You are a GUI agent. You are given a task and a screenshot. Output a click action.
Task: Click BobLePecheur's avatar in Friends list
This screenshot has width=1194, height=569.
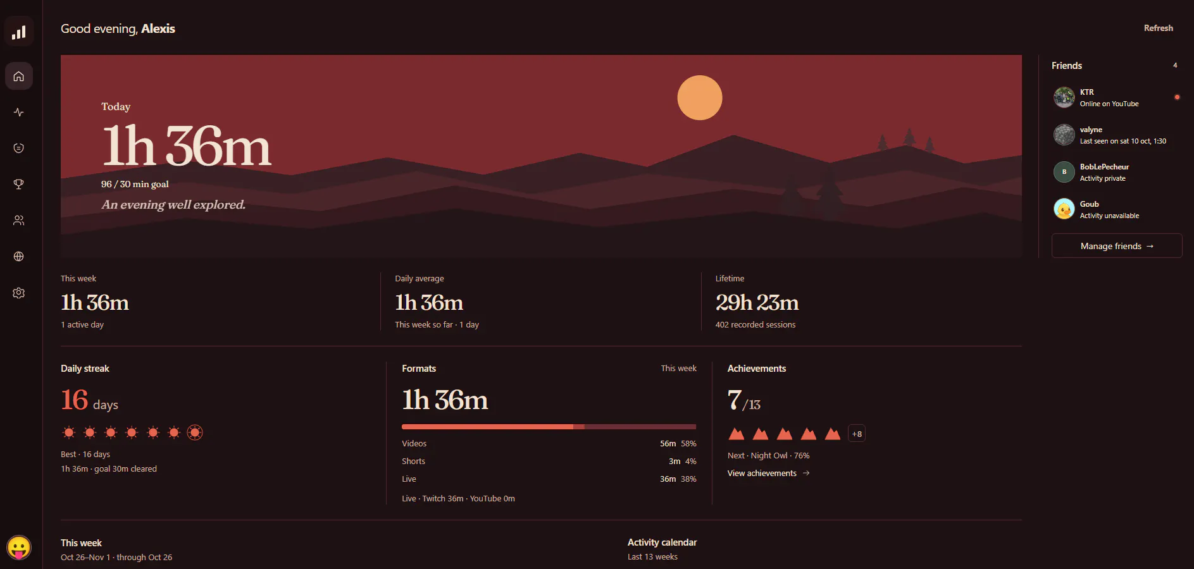(x=1064, y=172)
